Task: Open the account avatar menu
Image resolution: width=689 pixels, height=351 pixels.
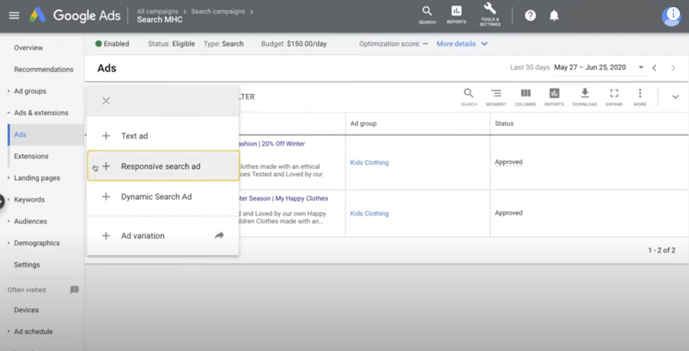Action: coord(671,17)
